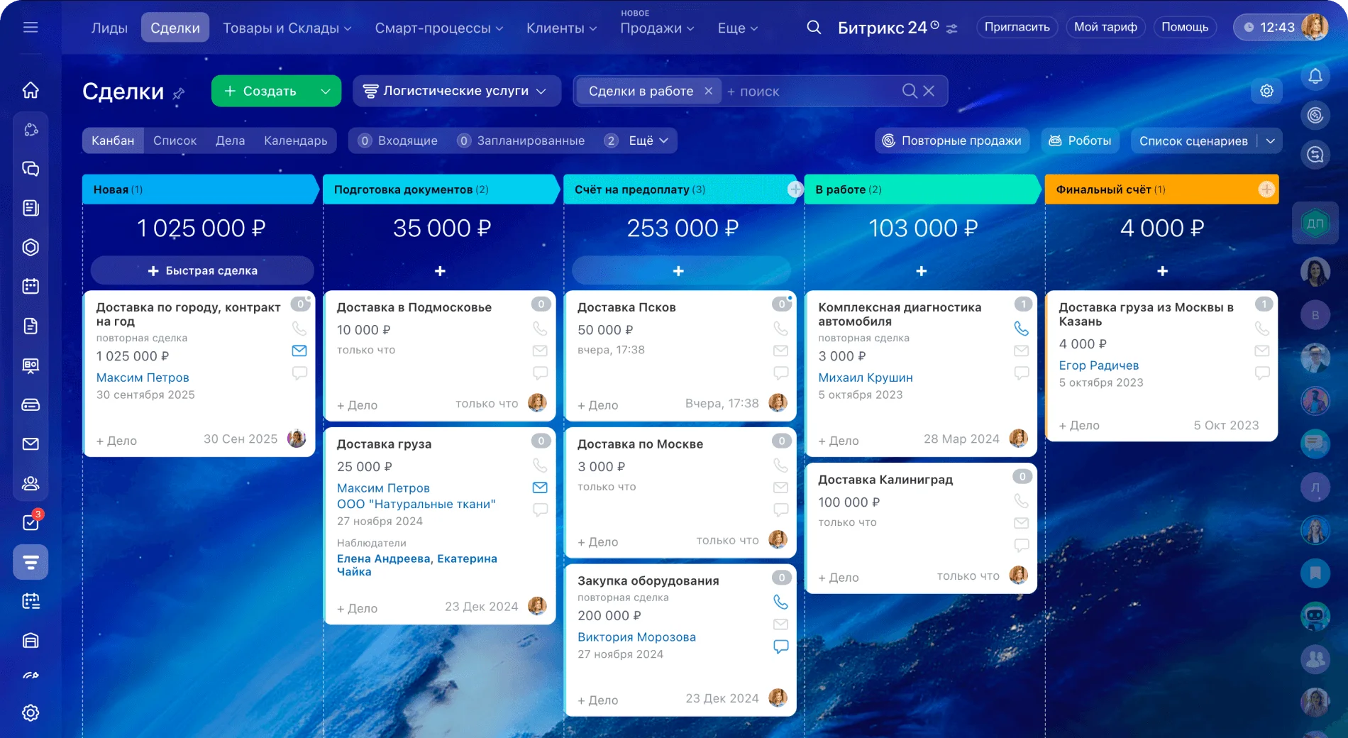This screenshot has width=1348, height=738.
Task: Open the chat messenger icon in the left sidebar
Action: (31, 169)
